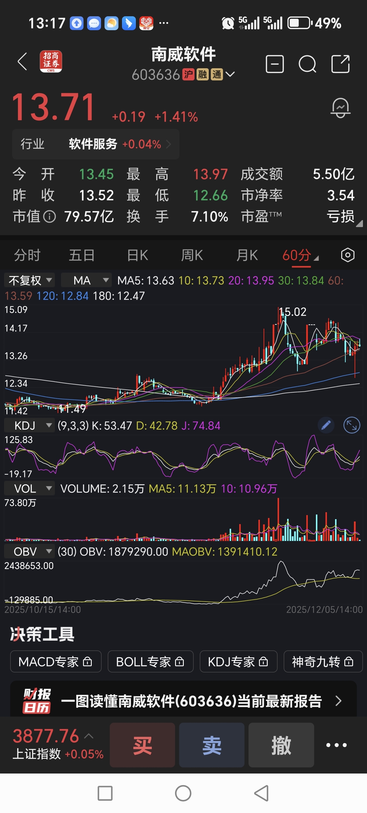Screen dimensions: 367x813
Task: Open 不复权 adjustment dropdown
Action: [x=29, y=280]
